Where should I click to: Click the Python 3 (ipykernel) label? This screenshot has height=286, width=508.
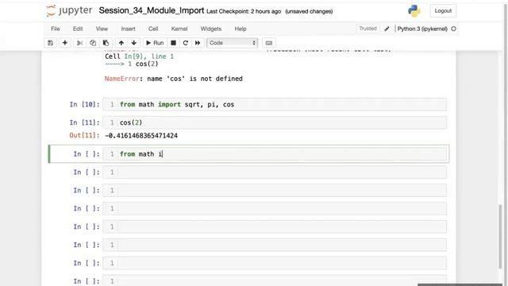tap(422, 29)
